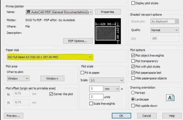Click the plot offset Y field

(x=22, y=102)
